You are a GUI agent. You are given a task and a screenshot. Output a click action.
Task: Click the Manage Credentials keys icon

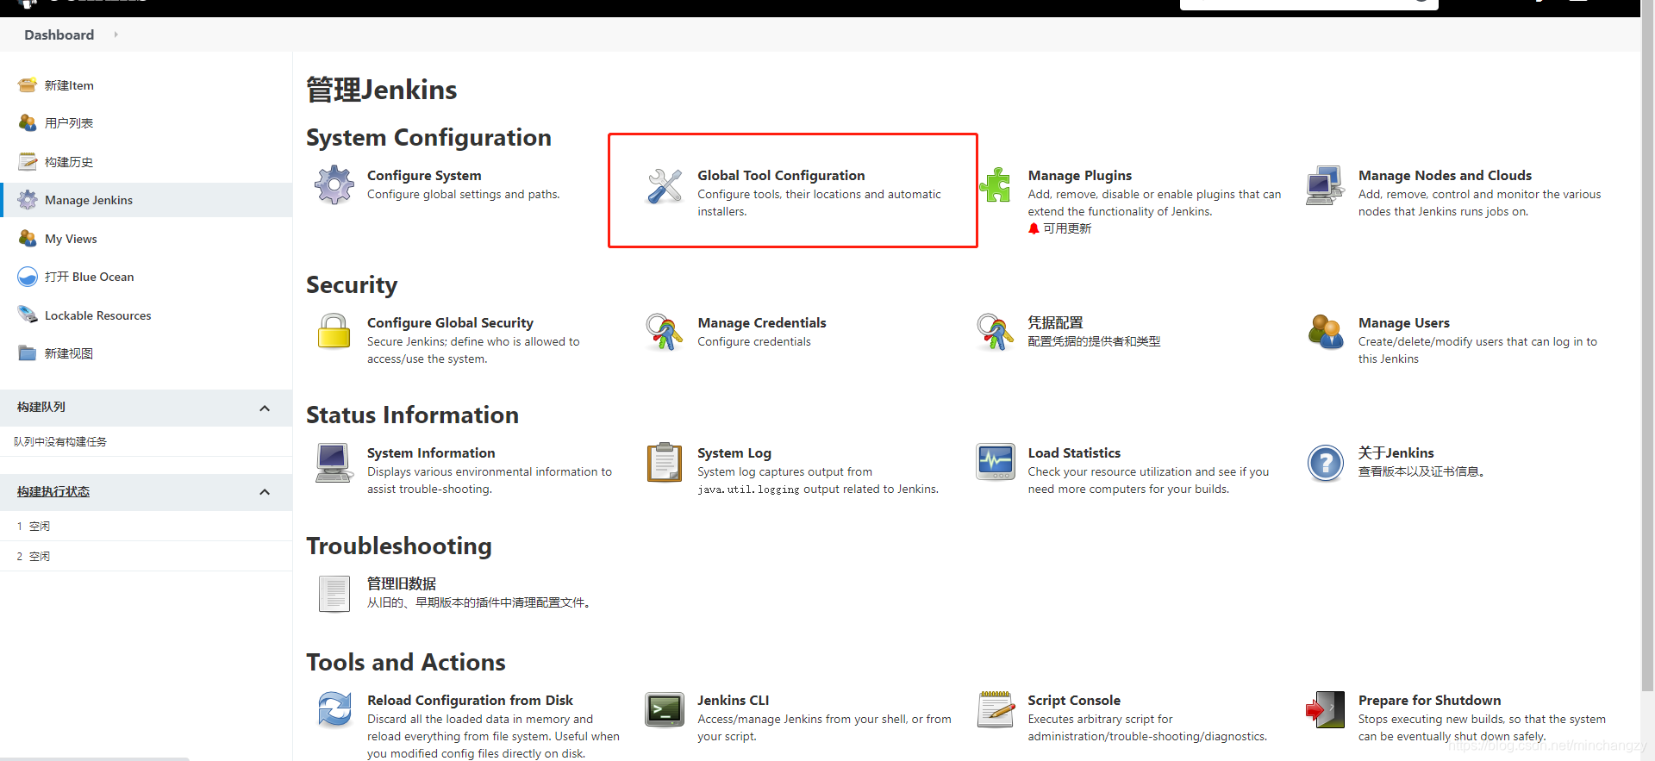(665, 332)
